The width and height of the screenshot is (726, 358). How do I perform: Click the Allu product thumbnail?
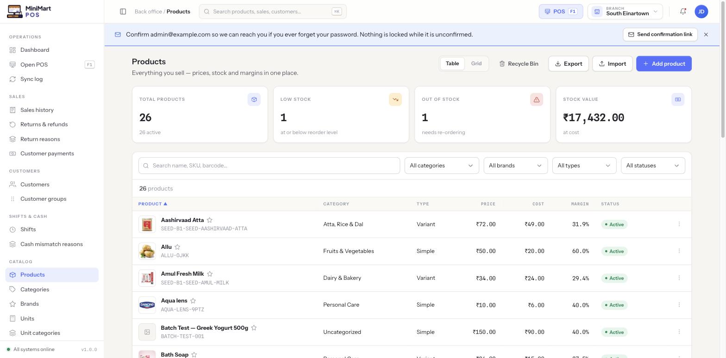[147, 251]
